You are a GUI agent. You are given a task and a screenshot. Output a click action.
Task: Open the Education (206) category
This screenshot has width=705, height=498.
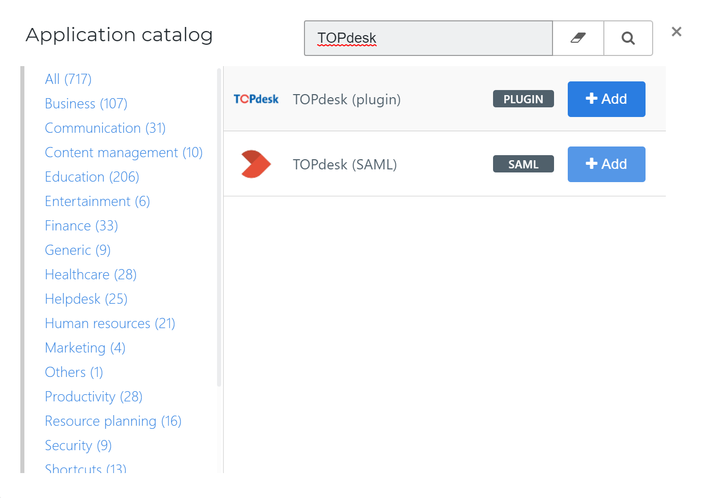(x=92, y=177)
